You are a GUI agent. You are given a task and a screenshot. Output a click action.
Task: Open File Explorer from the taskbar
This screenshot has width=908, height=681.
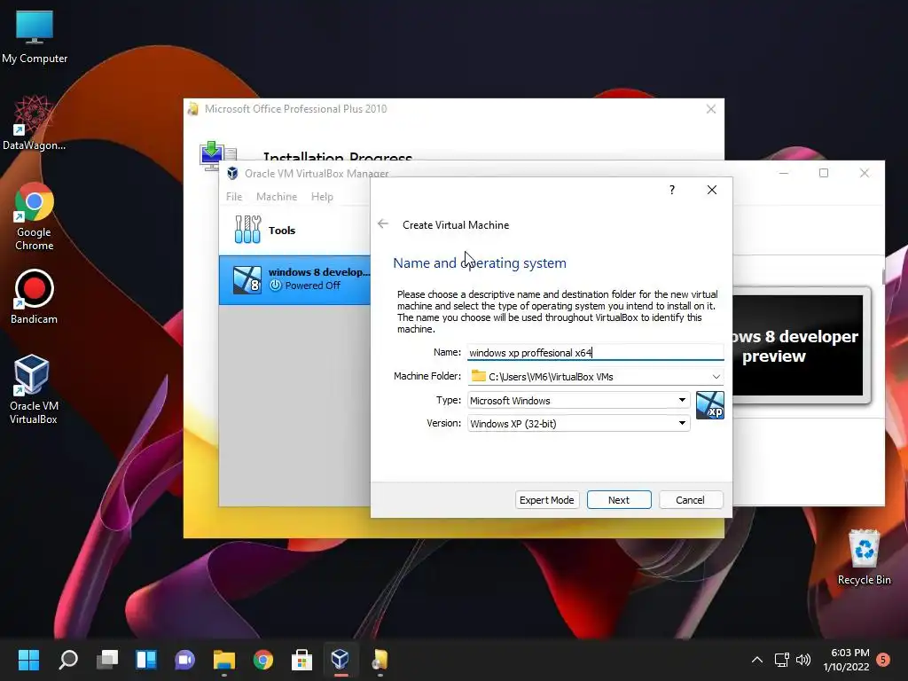coord(224,660)
